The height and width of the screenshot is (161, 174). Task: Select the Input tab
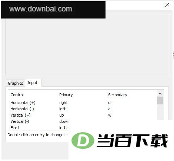point(33,83)
